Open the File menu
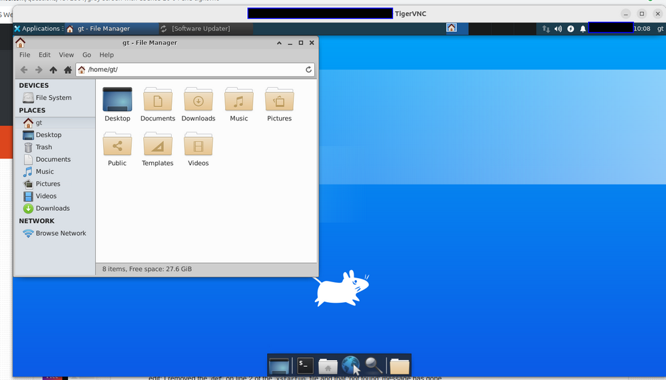The height and width of the screenshot is (380, 666). 25,55
